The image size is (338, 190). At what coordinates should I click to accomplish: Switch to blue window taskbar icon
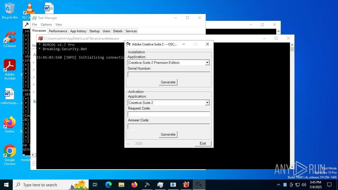173,185
